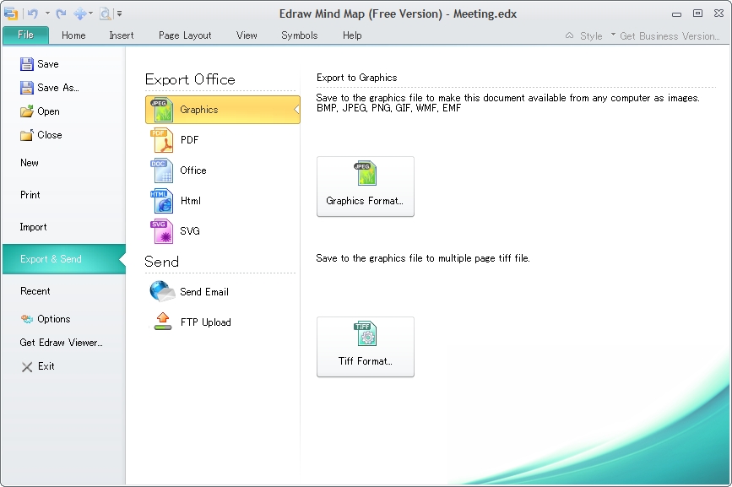Select the Symbols ribbon tab
Viewport: 732px width, 487px height.
point(299,35)
